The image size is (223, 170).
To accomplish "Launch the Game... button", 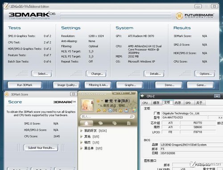I will click(x=201, y=85).
